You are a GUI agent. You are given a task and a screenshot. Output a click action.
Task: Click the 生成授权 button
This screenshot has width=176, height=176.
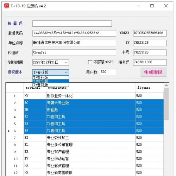tap(153, 72)
